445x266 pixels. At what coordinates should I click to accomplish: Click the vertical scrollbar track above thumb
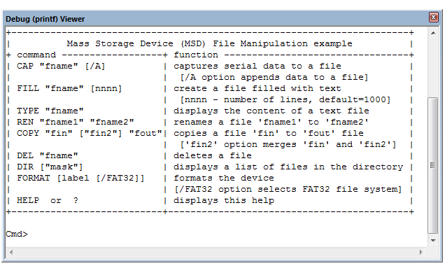433,68
